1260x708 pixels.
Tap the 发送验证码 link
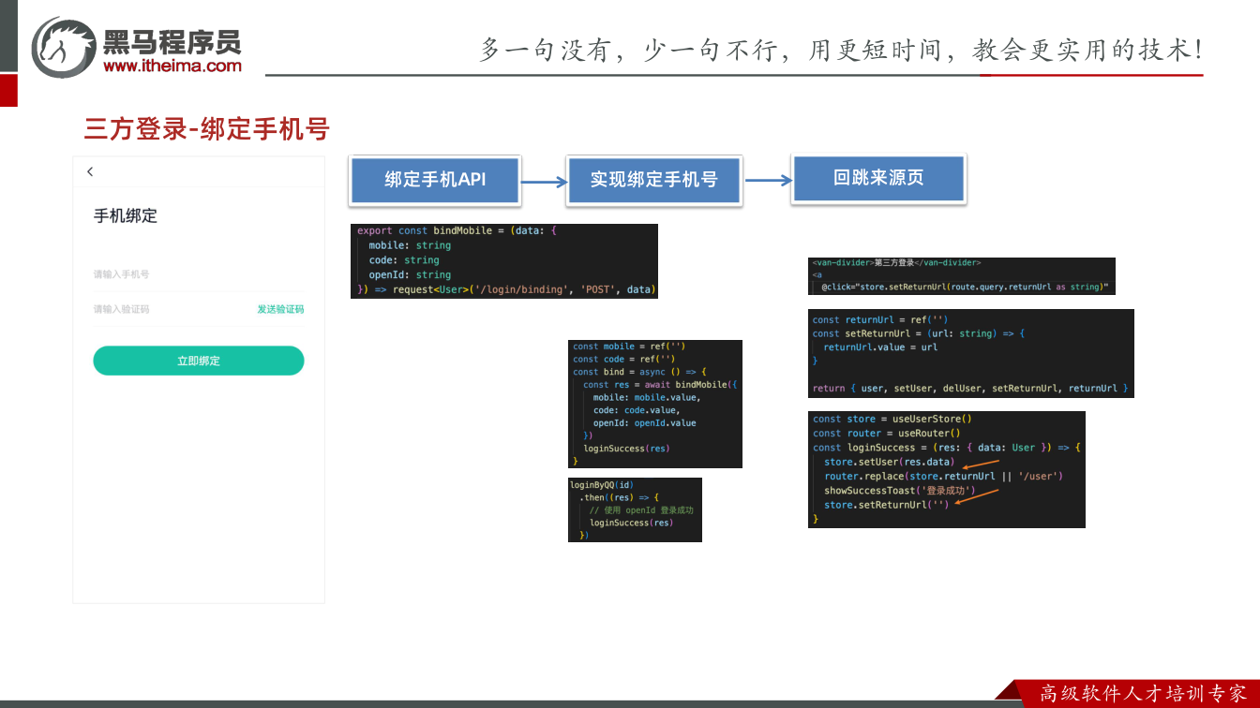(280, 309)
